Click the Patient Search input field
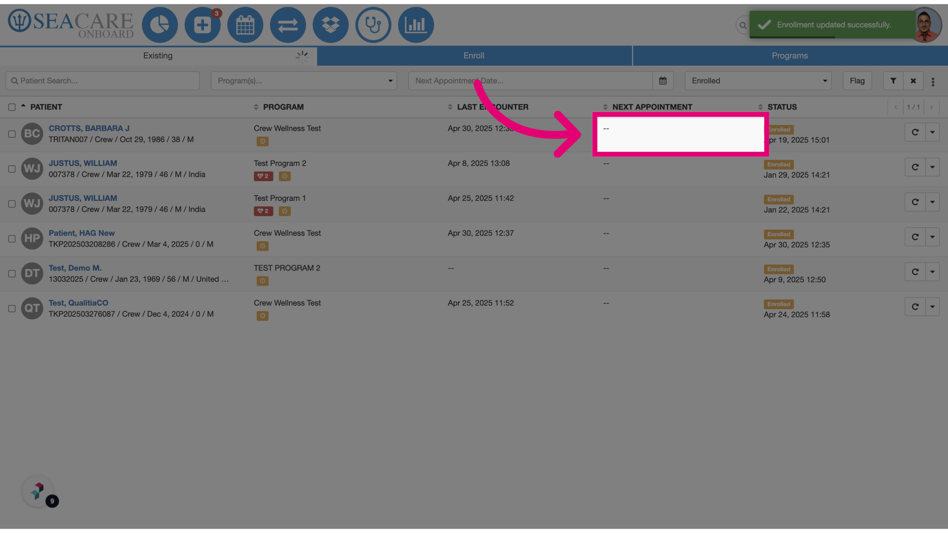 [x=103, y=80]
